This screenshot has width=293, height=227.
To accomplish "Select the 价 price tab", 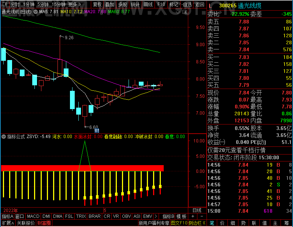I will pos(222,223).
